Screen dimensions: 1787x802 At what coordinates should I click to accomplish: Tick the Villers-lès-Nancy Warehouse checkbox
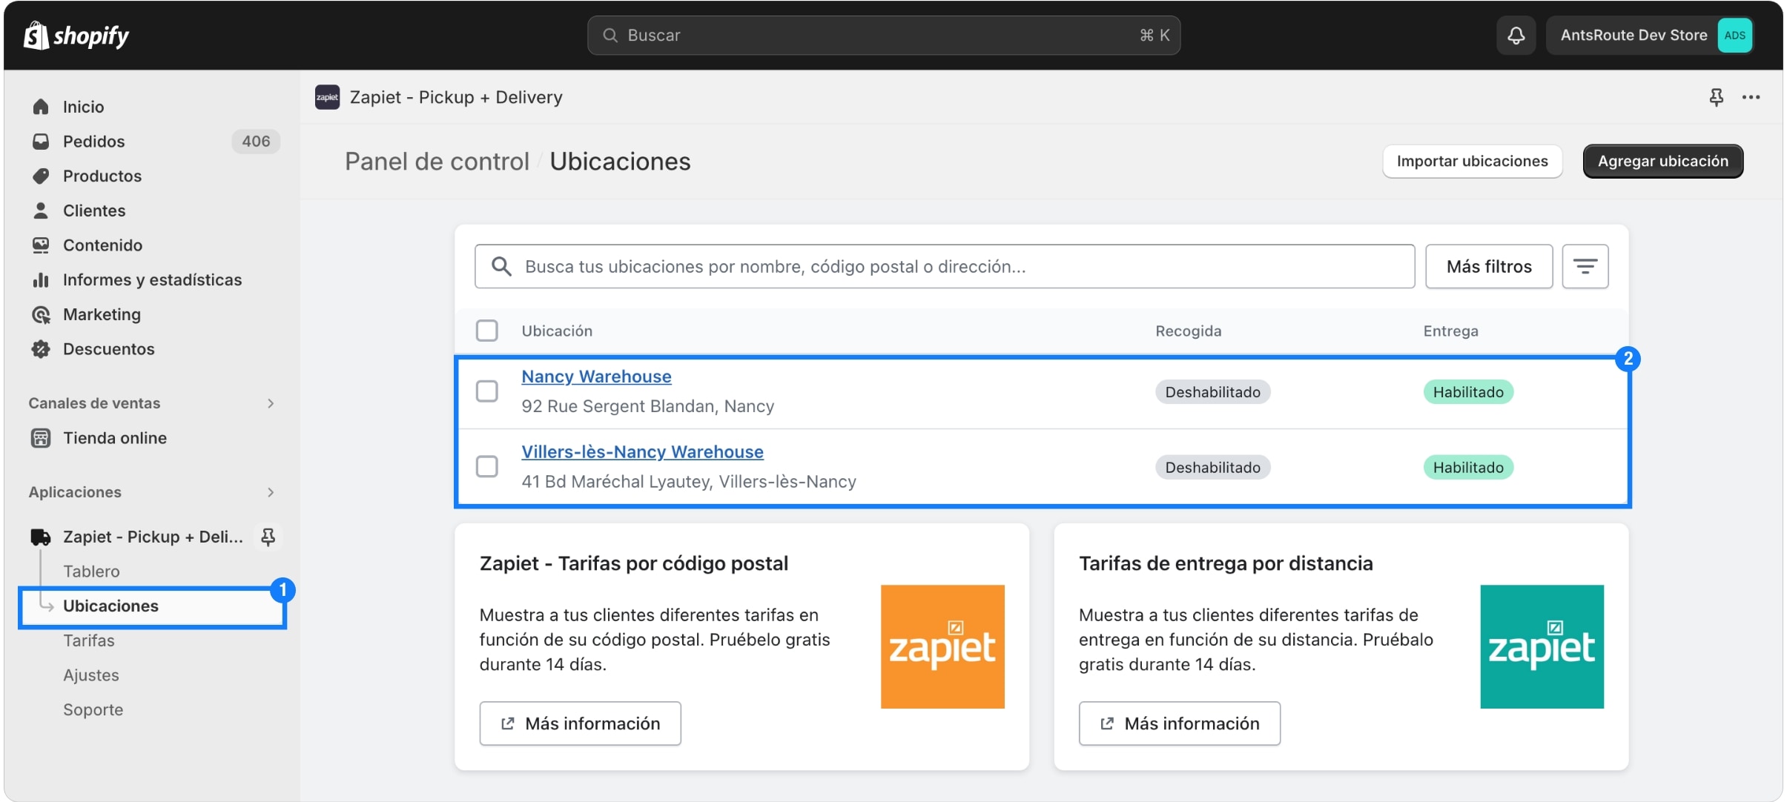(487, 467)
